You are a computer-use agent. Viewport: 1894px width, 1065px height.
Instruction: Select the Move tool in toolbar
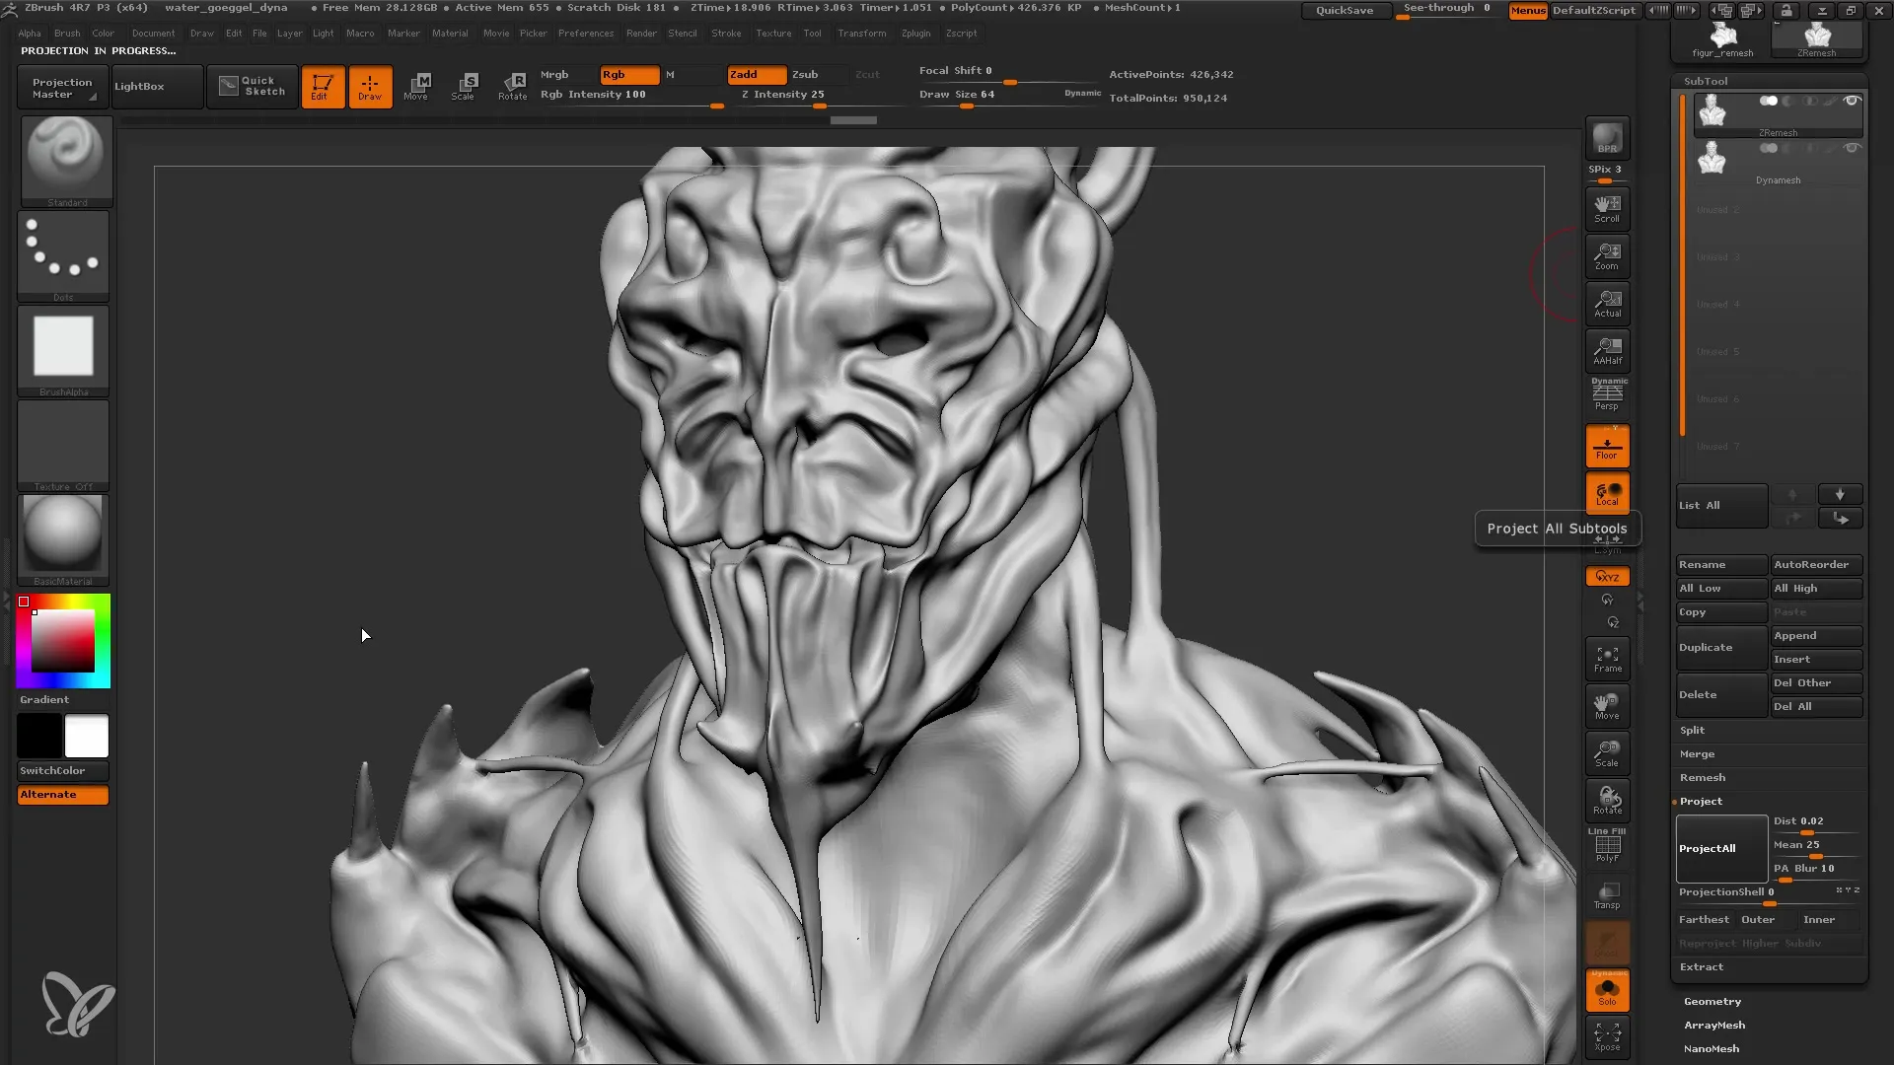(x=417, y=85)
